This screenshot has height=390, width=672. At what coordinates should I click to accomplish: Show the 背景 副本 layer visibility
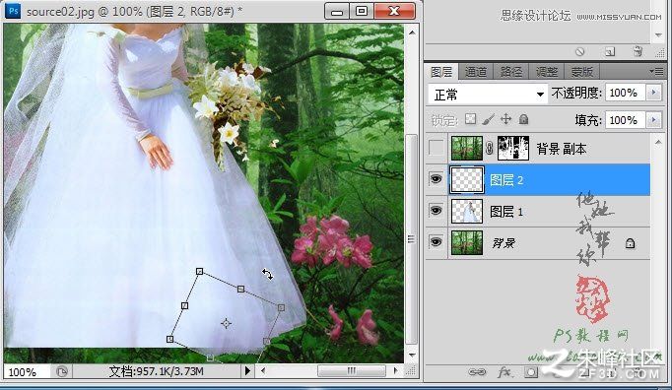tap(437, 149)
